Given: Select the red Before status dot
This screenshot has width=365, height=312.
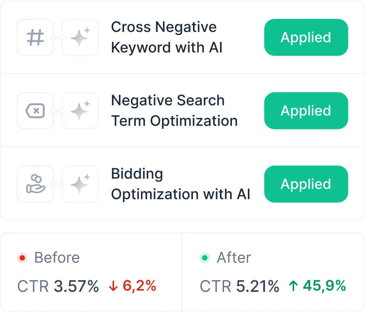Looking at the screenshot, I should (x=22, y=258).
